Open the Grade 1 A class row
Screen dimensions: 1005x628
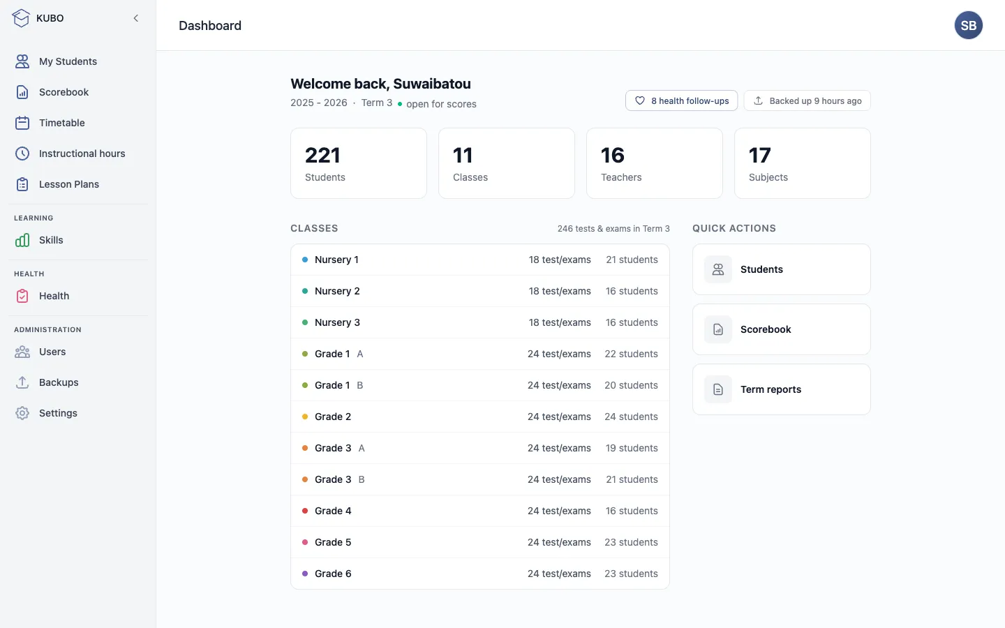pos(480,354)
